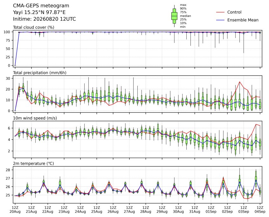Click the control precipitation peak near 03Sep
Viewport: 269px width, 217px height.
coord(240,82)
